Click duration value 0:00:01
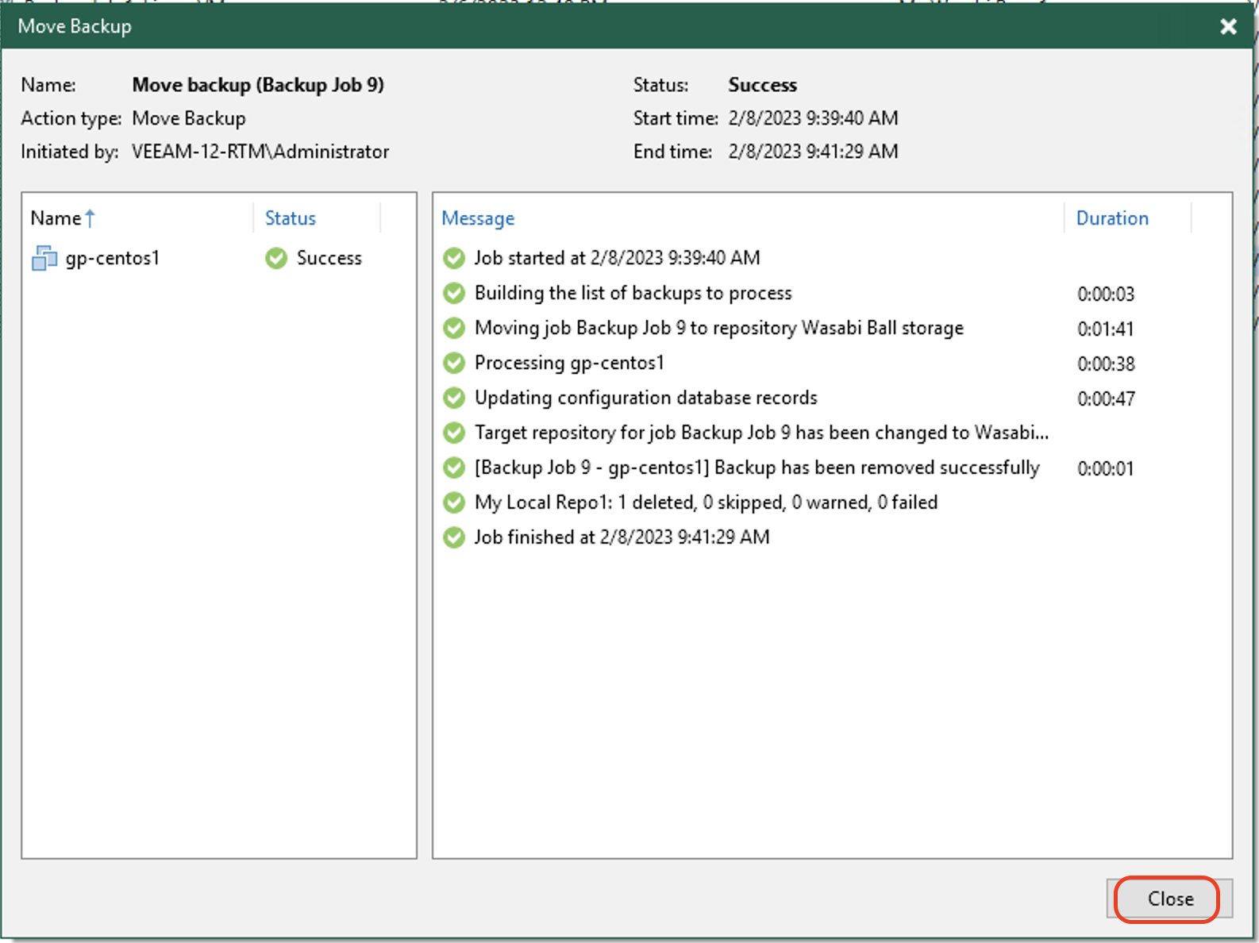Screen dimensions: 1259x943 pos(1106,469)
